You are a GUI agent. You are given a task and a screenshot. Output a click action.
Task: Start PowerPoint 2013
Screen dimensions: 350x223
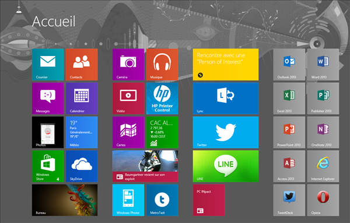(x=289, y=133)
